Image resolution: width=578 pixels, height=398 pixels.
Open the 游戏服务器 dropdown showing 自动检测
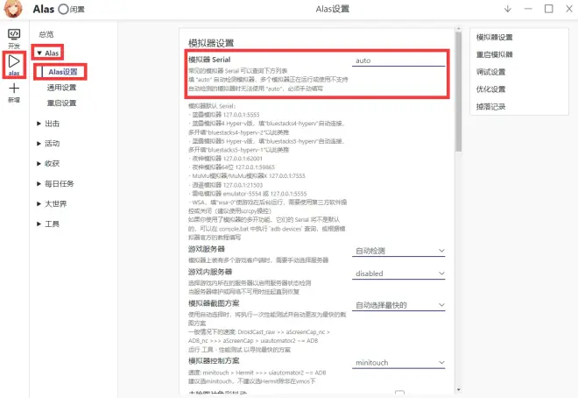pyautogui.click(x=398, y=251)
